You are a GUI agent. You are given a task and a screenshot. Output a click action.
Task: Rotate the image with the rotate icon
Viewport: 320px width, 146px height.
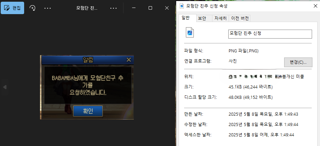pos(33,8)
